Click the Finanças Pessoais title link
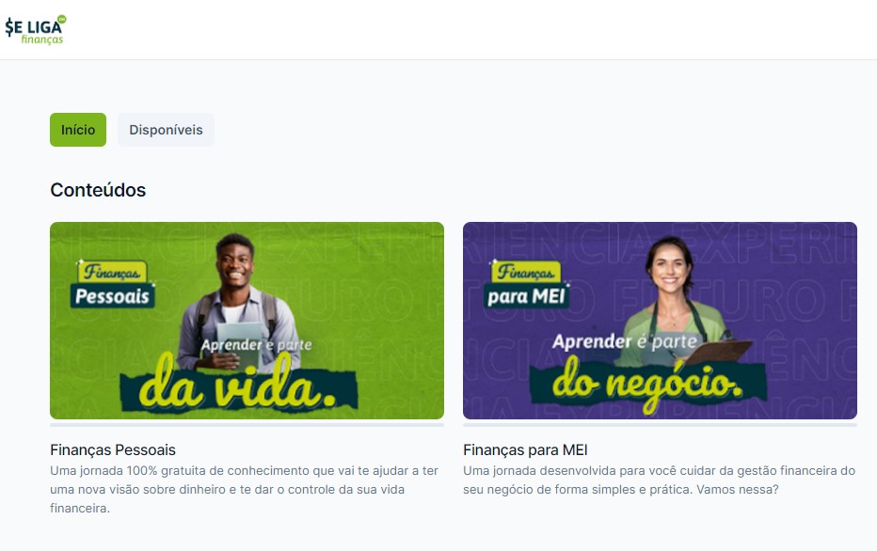The width and height of the screenshot is (877, 551). point(113,449)
